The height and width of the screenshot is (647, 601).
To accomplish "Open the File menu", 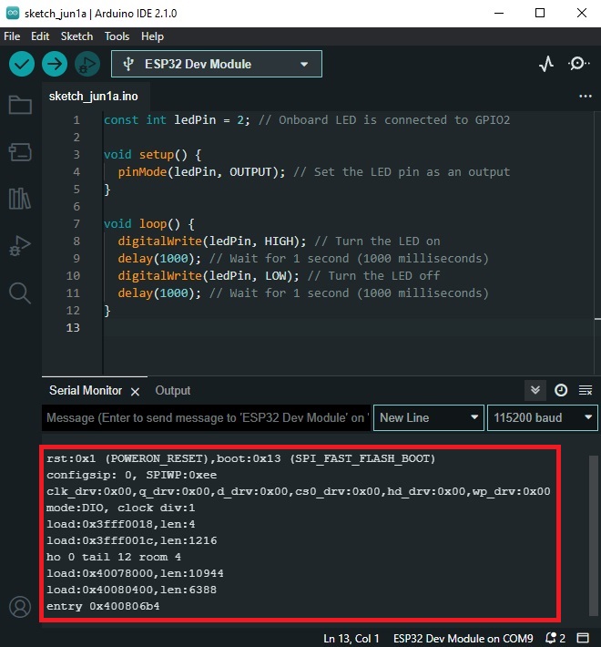I will [12, 36].
